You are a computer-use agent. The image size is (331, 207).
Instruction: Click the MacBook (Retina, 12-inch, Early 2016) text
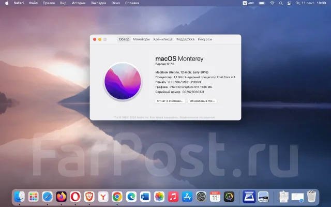[182, 72]
